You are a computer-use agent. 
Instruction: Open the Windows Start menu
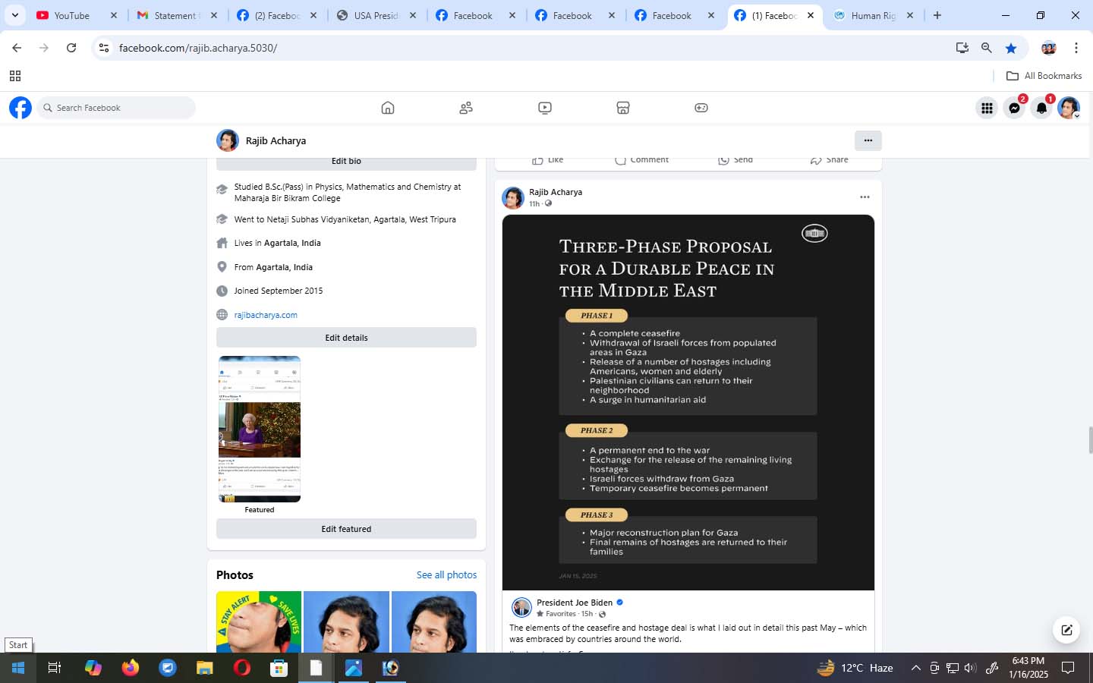click(x=18, y=668)
